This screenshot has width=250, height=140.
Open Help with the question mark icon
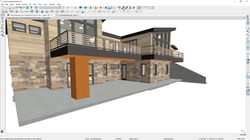31,7
